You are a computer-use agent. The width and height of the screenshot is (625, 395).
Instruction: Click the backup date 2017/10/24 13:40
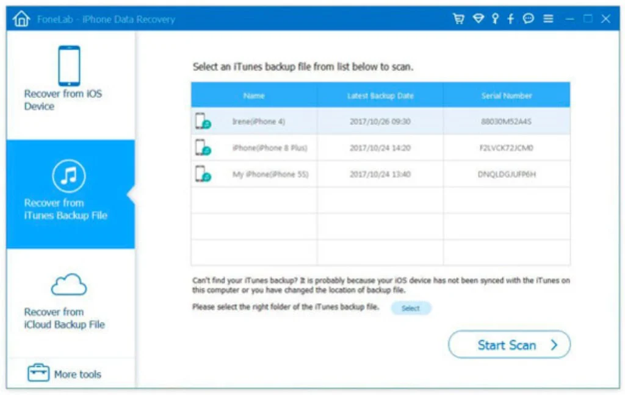point(380,174)
